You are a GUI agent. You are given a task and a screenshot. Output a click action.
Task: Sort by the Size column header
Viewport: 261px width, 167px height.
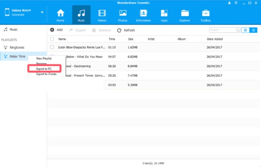pyautogui.click(x=130, y=39)
